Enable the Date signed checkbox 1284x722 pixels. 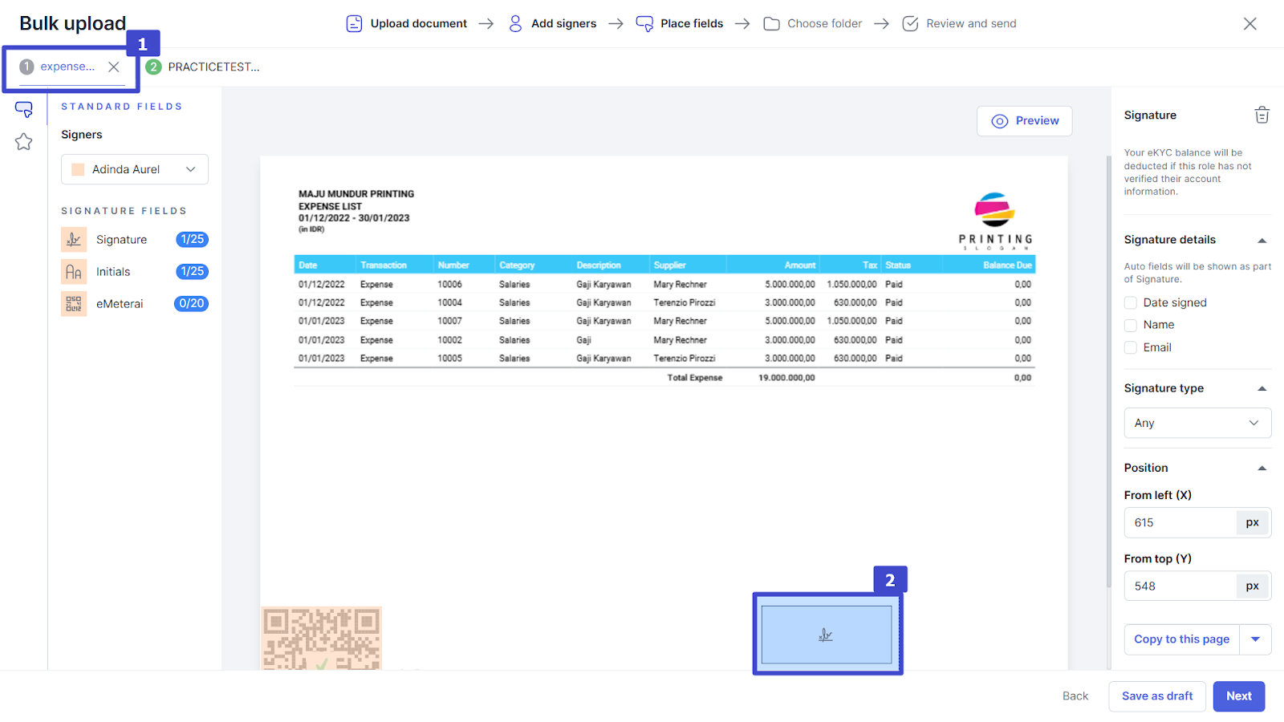tap(1131, 302)
